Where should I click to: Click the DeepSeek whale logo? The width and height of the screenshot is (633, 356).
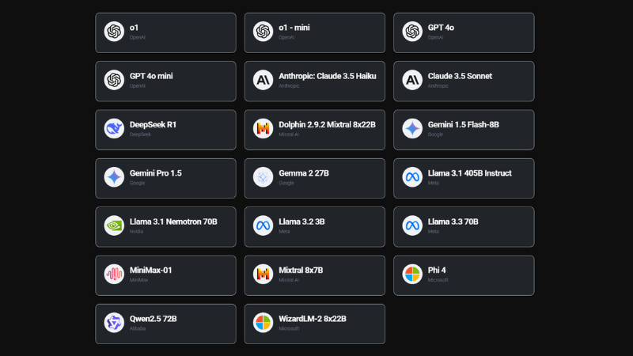point(114,128)
